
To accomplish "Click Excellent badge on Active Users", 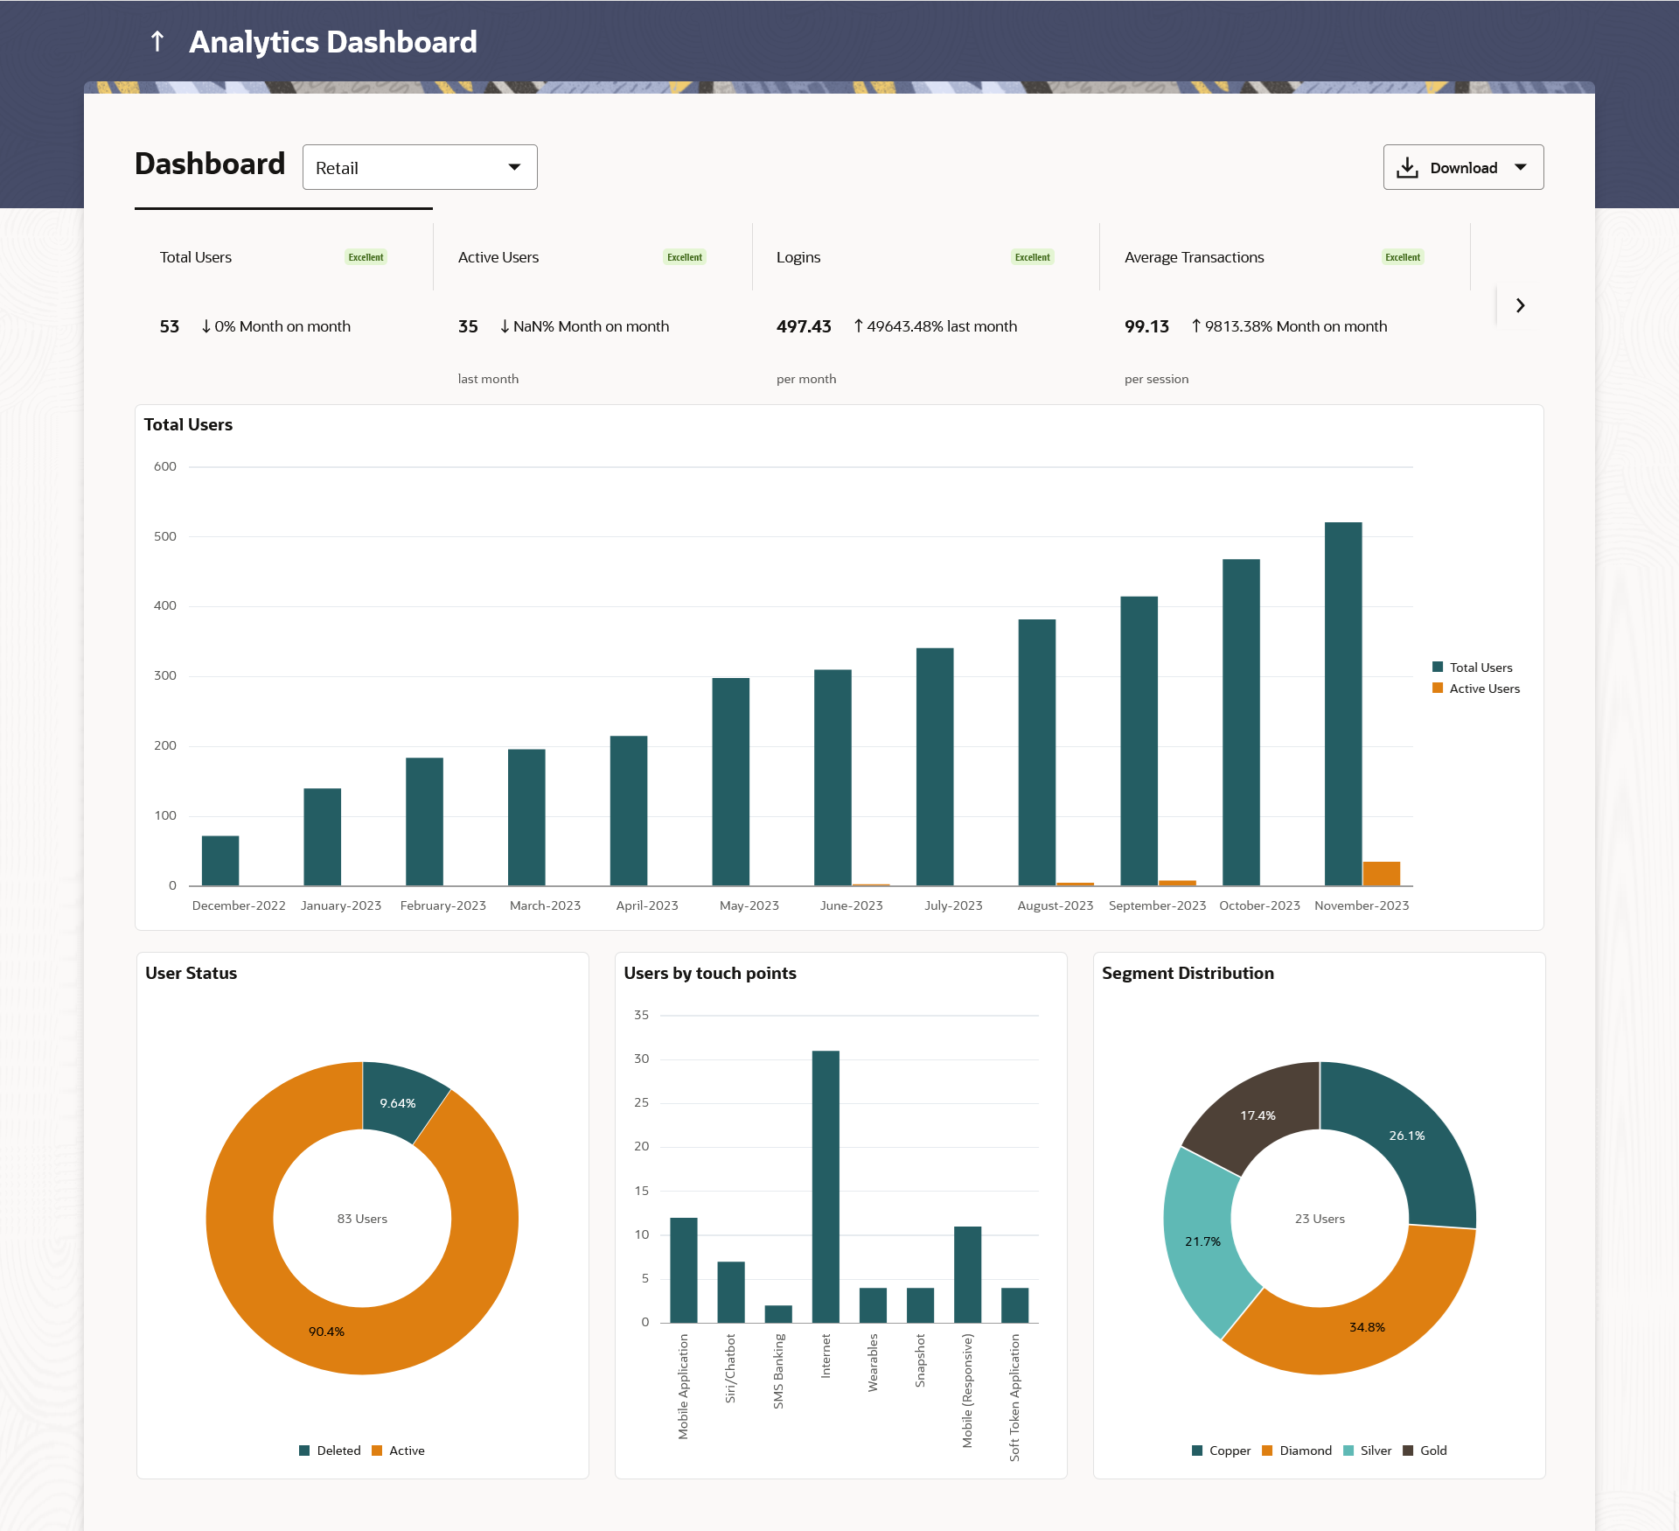I will (x=684, y=257).
